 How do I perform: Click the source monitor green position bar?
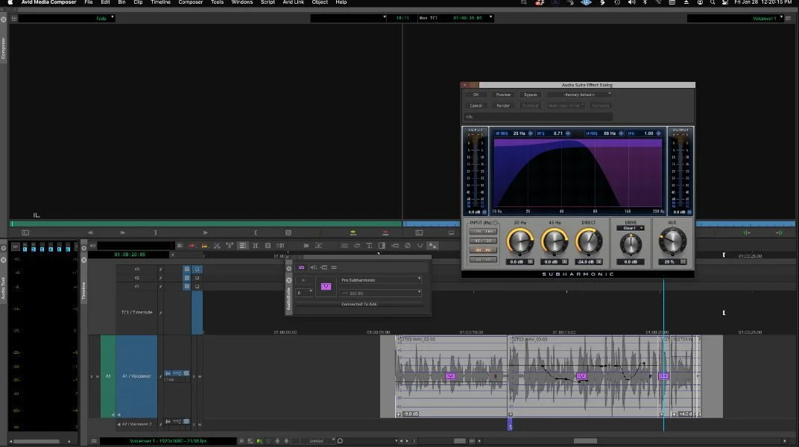206,223
